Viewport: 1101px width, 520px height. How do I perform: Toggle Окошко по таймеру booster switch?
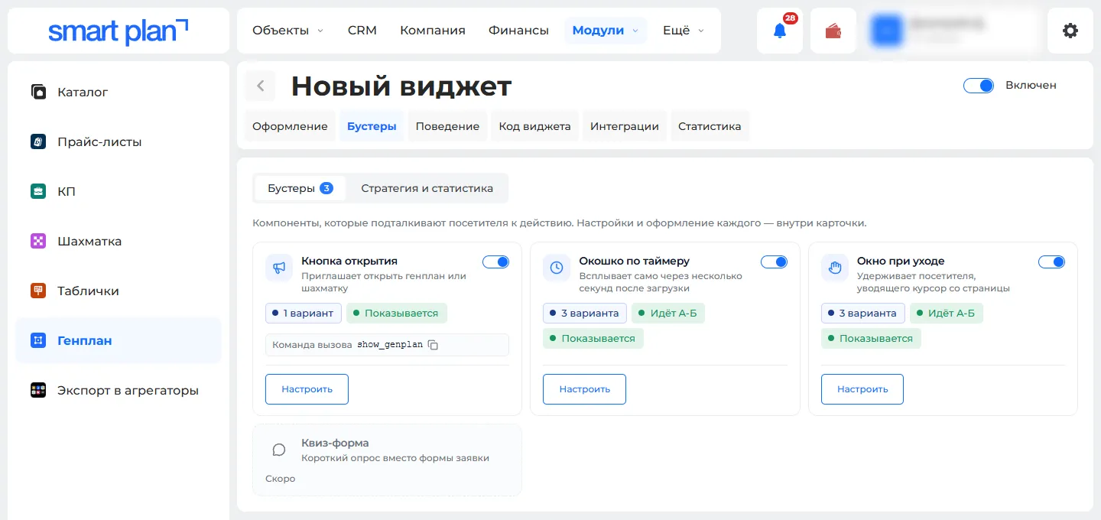click(774, 262)
